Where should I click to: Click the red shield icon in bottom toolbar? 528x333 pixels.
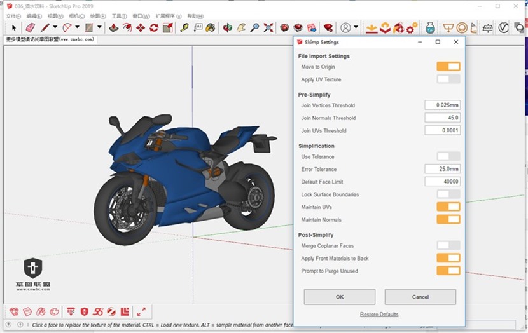[84, 312]
